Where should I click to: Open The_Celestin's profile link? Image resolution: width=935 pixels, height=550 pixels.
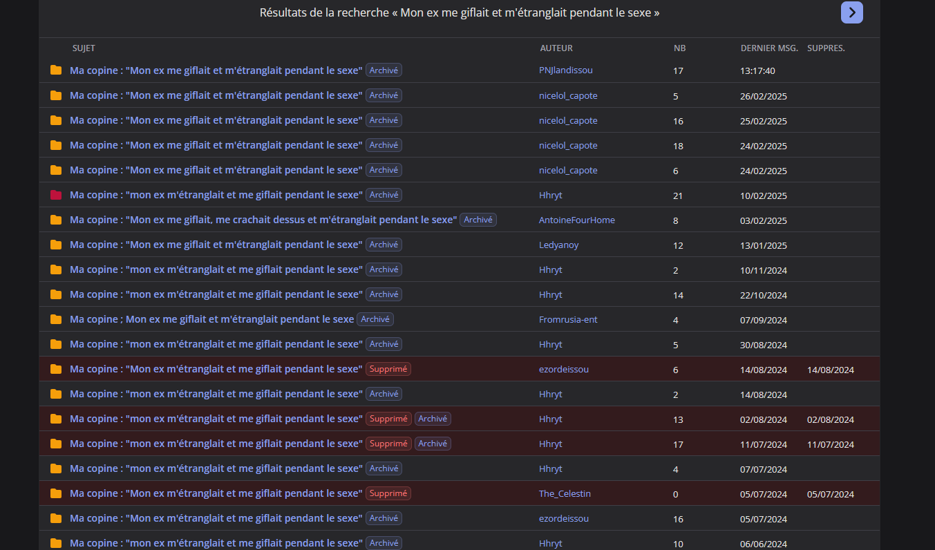(565, 494)
